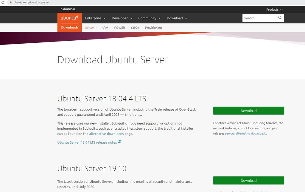Viewport: 305px width, 192px height.
Task: Click the search magnifier icon
Action: pyautogui.click(x=280, y=18)
